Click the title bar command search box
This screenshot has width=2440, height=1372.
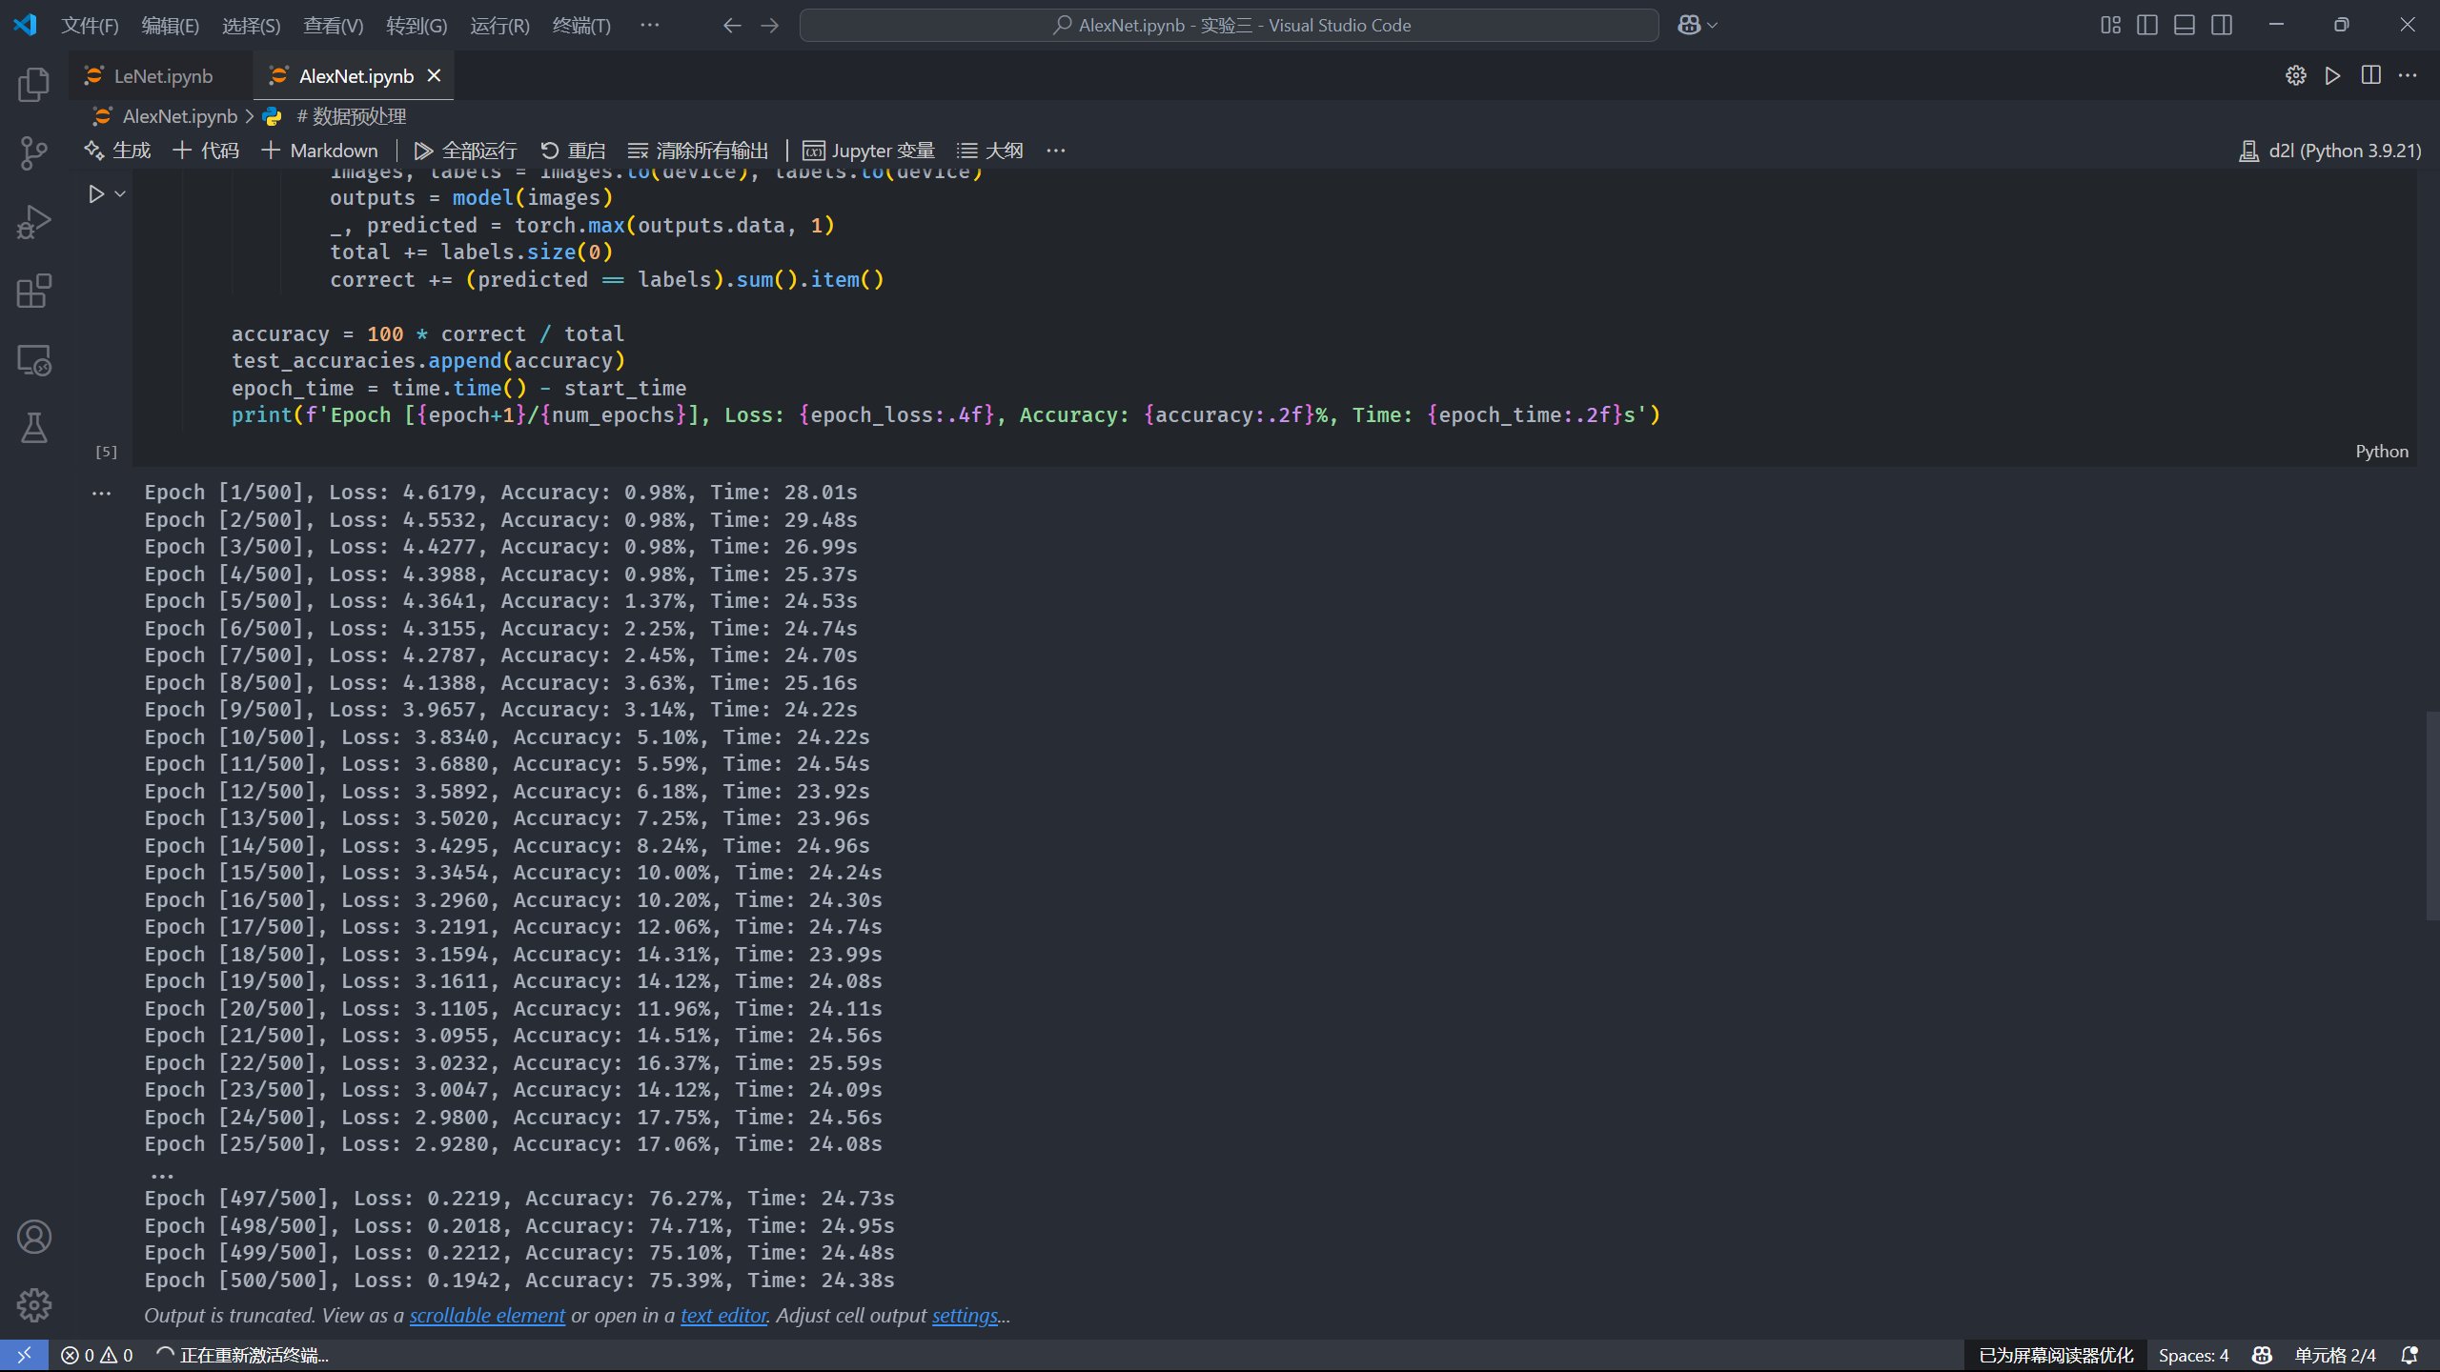[1229, 26]
